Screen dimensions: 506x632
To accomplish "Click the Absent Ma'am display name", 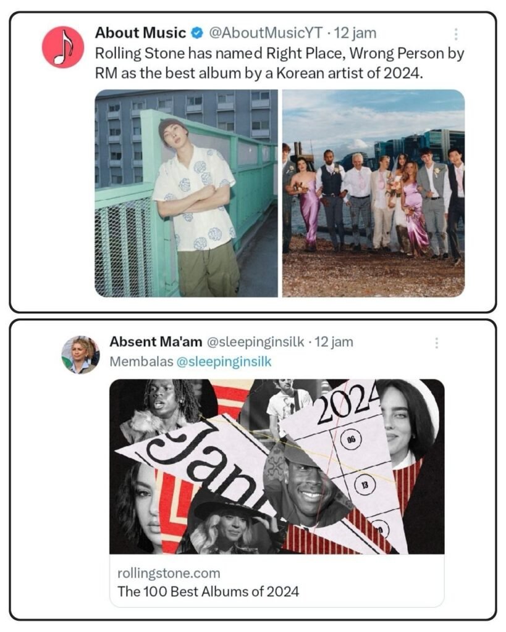I will click(156, 342).
